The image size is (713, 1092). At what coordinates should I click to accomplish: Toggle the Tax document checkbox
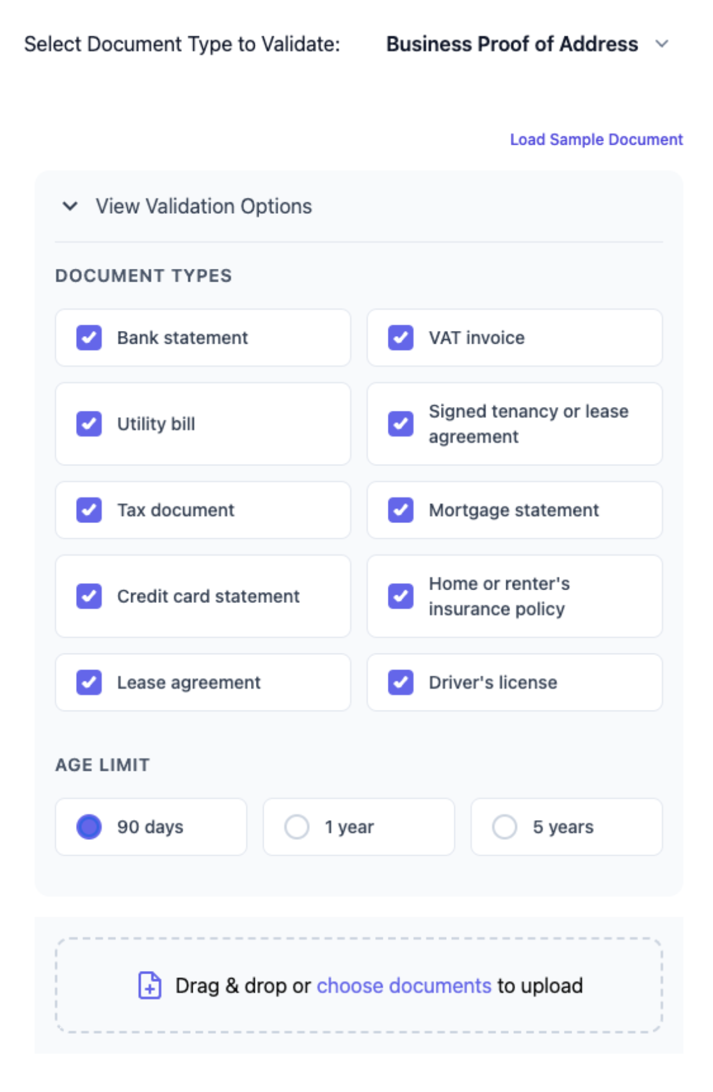click(x=89, y=510)
